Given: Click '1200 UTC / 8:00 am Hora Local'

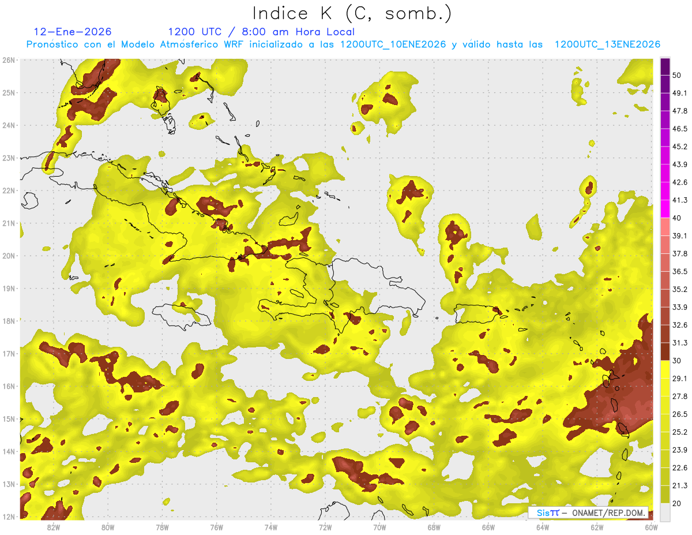Looking at the screenshot, I should coord(261,32).
